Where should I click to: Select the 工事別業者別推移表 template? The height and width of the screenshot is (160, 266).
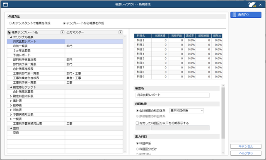click(65, 78)
